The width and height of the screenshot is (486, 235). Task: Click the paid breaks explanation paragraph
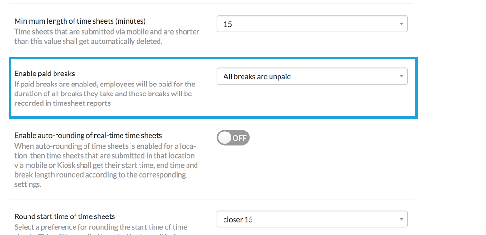104,94
